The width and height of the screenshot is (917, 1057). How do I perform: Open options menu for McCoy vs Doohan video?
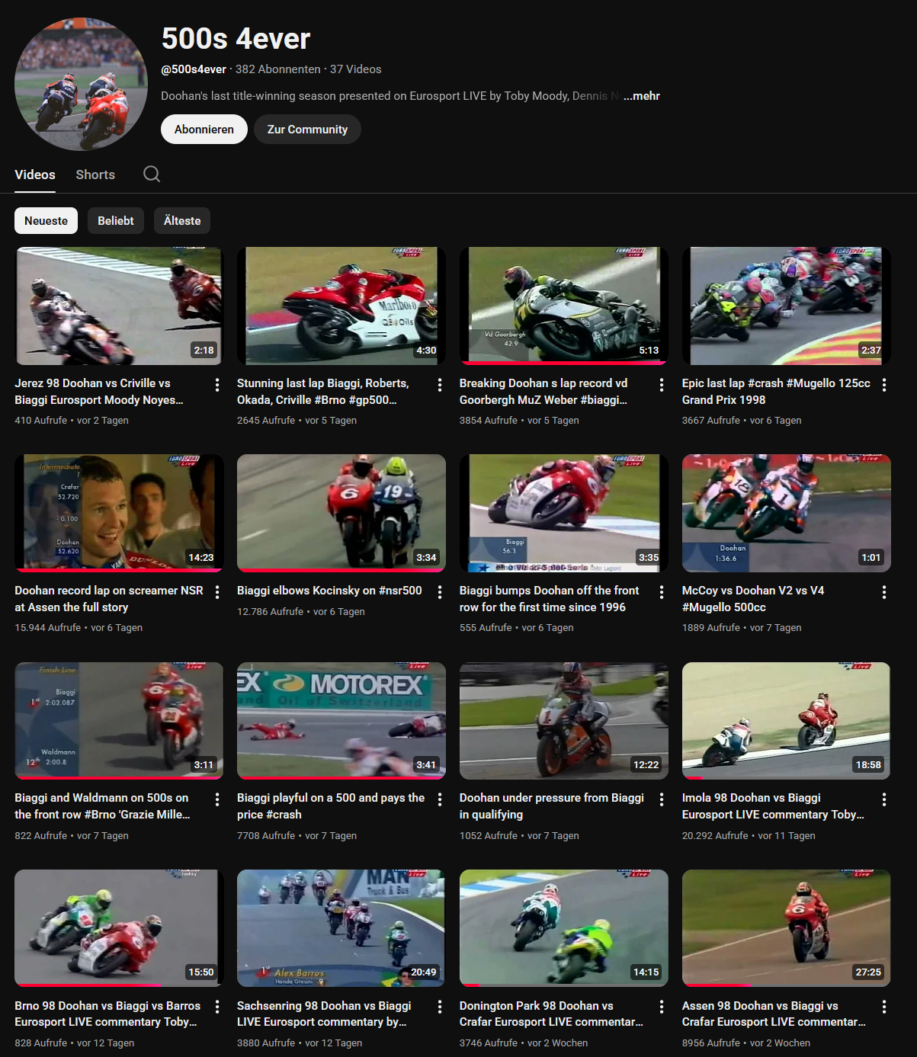[884, 592]
